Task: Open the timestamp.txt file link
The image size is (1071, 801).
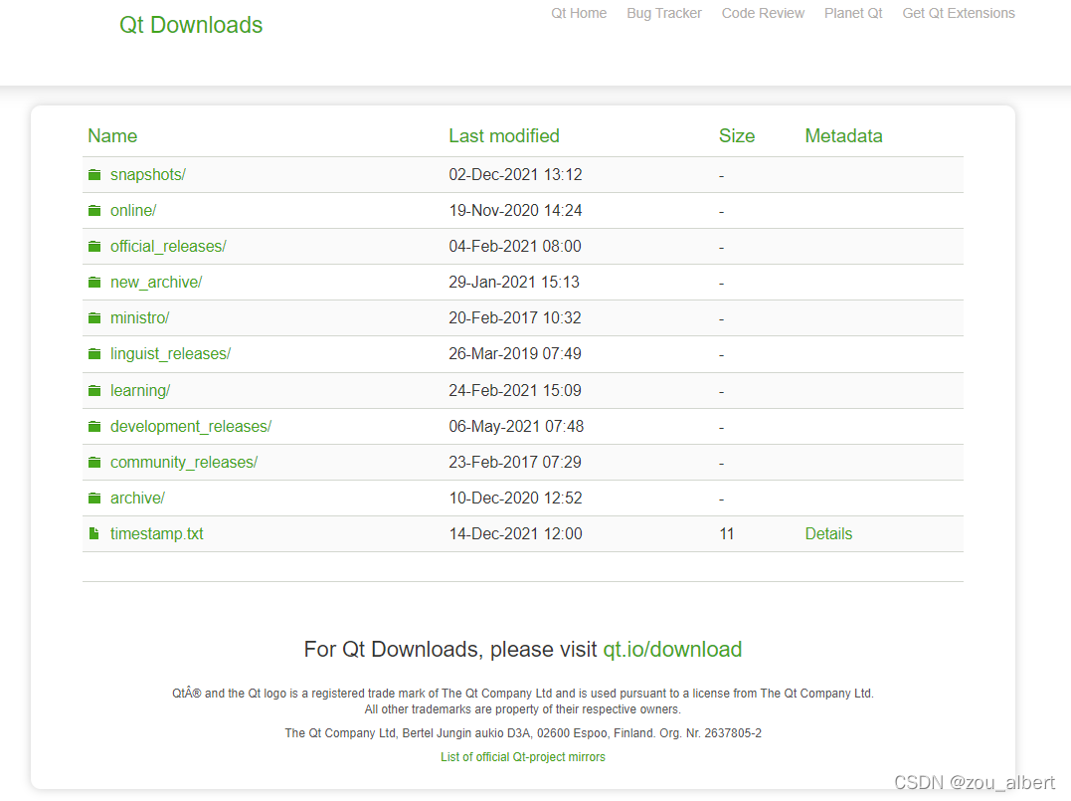Action: 156,533
